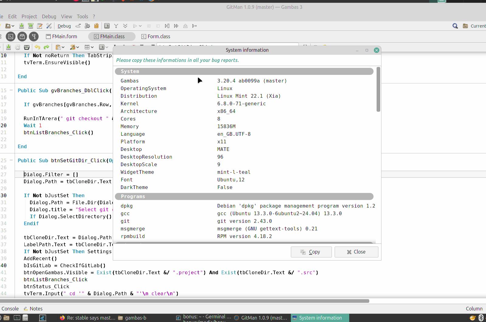Open the terminal round dark icon
This screenshot has height=322, width=486.
coord(11,37)
